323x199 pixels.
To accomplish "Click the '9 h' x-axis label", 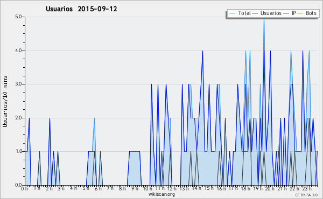I will tap(135, 189).
